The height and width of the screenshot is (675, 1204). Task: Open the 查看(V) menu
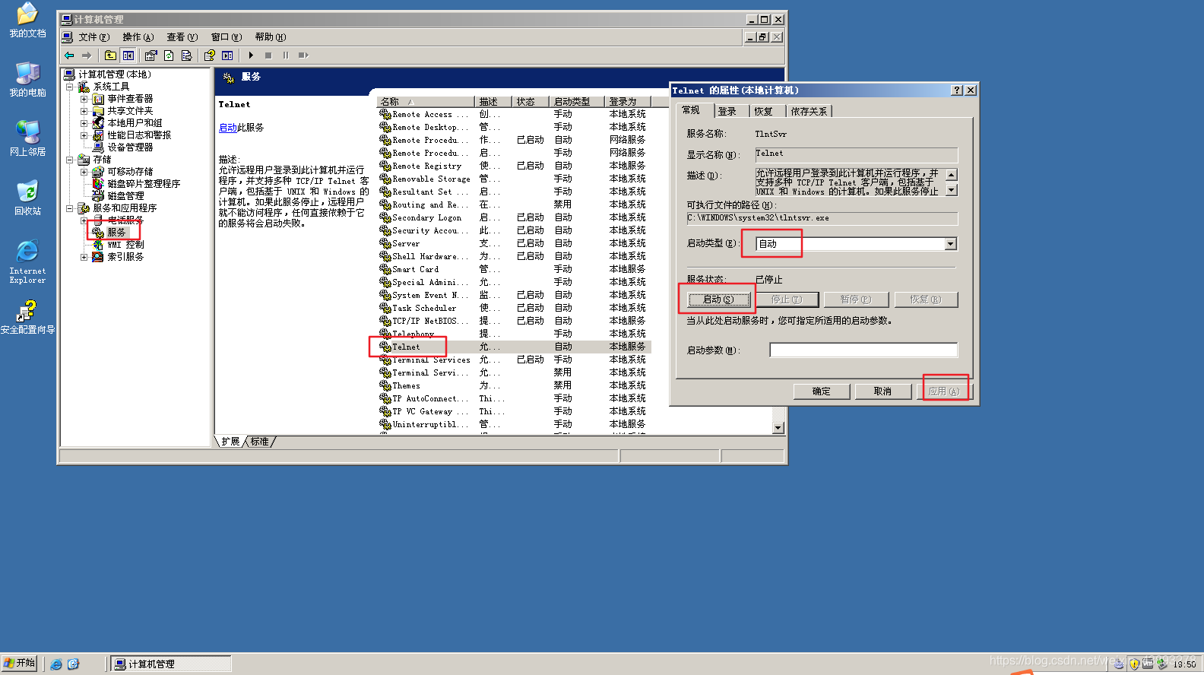182,37
